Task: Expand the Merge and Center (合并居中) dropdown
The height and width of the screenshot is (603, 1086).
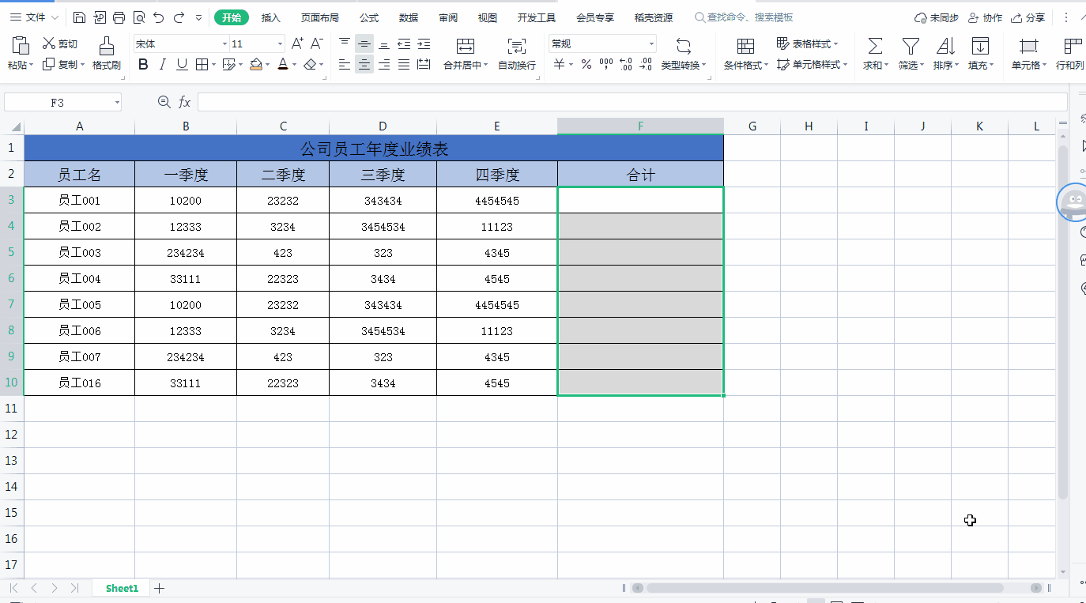Action: tap(485, 66)
